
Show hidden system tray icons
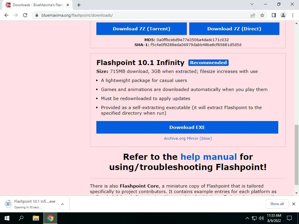[247, 218]
